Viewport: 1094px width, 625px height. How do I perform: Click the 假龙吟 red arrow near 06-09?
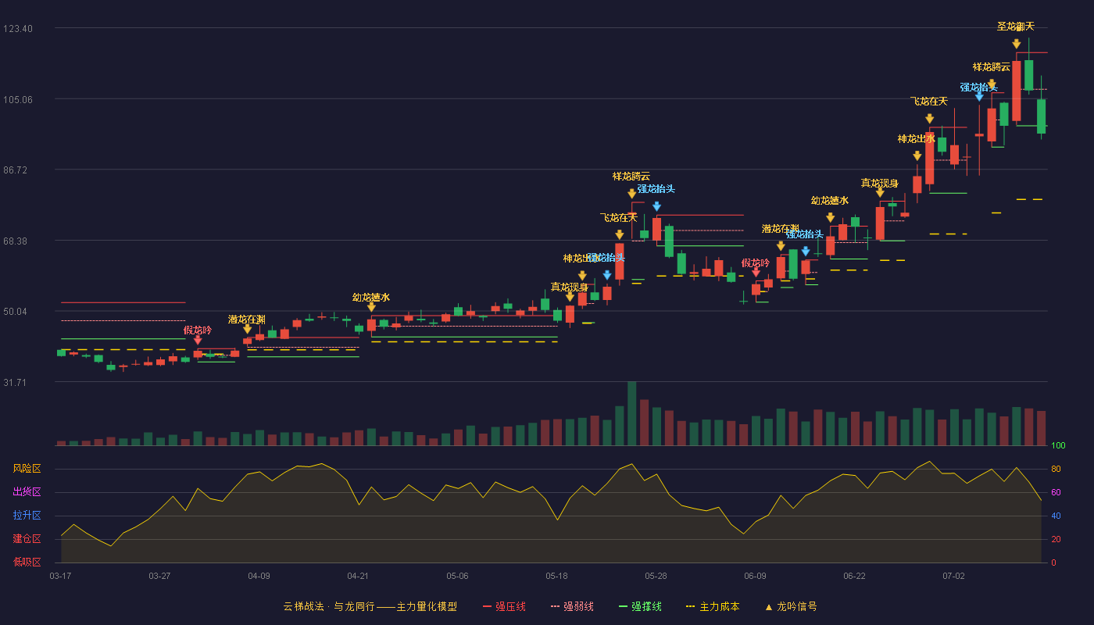pyautogui.click(x=756, y=272)
